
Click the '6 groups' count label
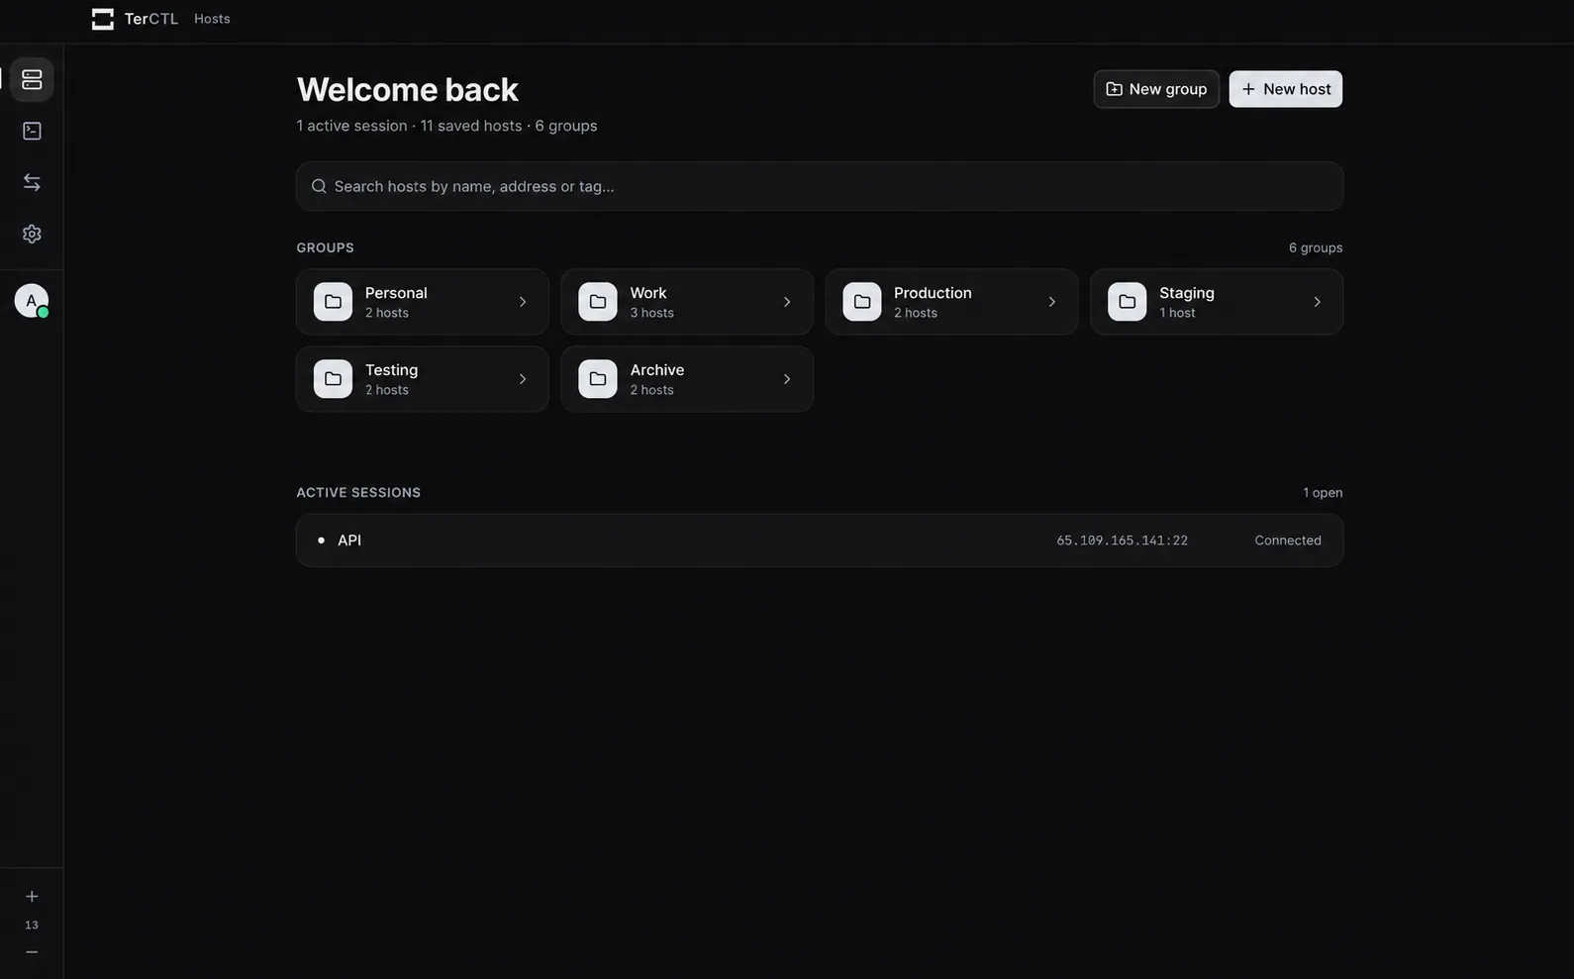[1316, 247]
